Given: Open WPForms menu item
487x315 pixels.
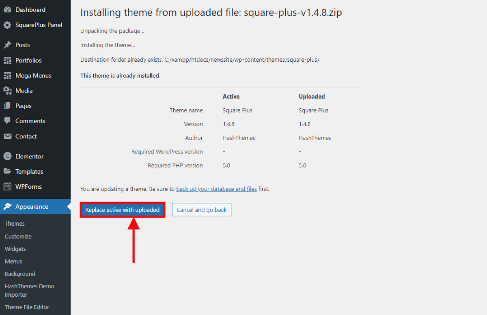Looking at the screenshot, I should point(35,187).
